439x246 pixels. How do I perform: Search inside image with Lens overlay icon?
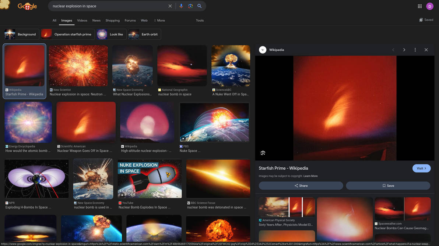coord(263,153)
